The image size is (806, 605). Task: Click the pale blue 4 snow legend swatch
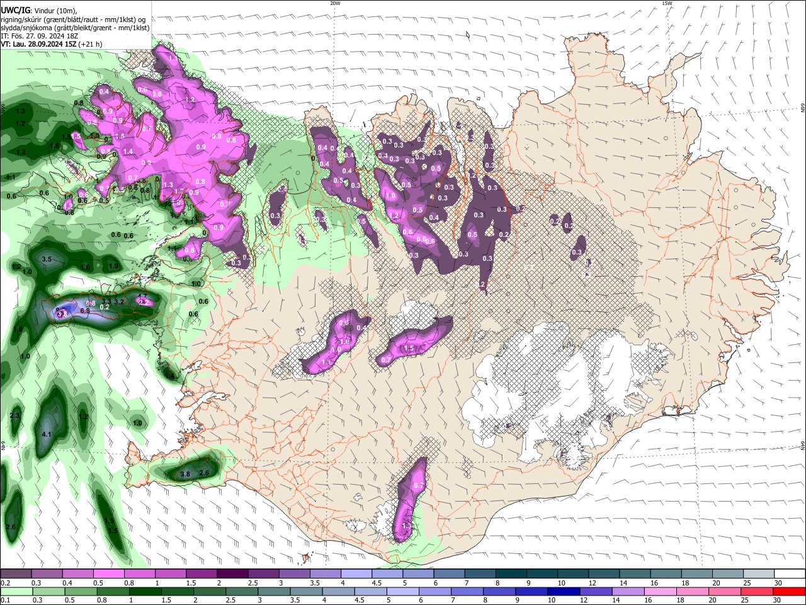pos(356,573)
